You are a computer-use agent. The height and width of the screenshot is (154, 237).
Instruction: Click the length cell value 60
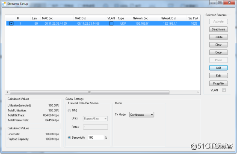[36, 23]
